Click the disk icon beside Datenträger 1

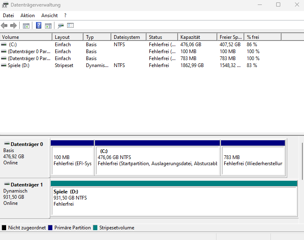point(7,184)
